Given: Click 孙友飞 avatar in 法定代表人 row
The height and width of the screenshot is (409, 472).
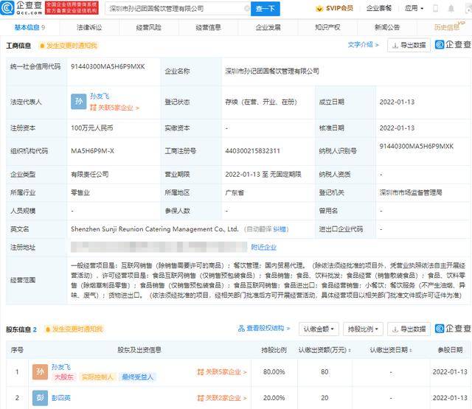Looking at the screenshot, I should pyautogui.click(x=79, y=102).
